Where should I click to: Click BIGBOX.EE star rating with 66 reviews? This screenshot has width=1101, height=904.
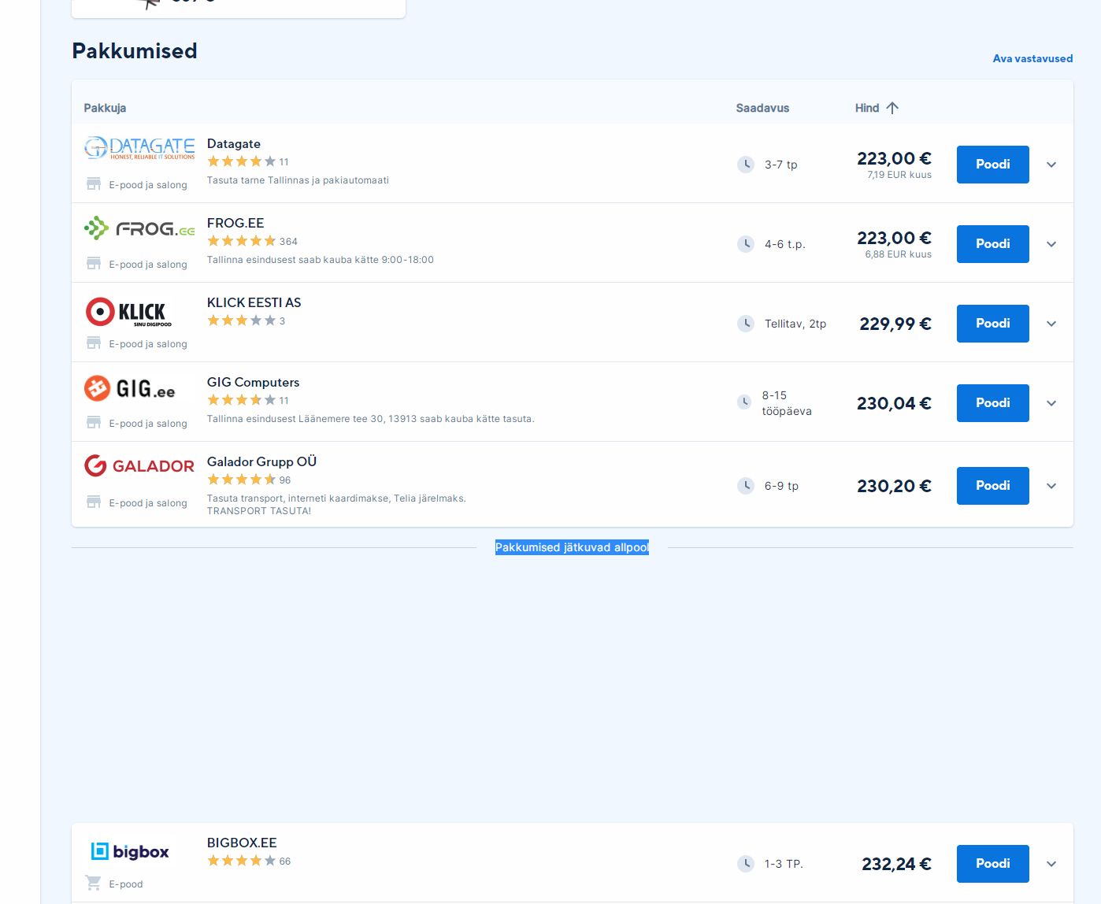(x=241, y=861)
